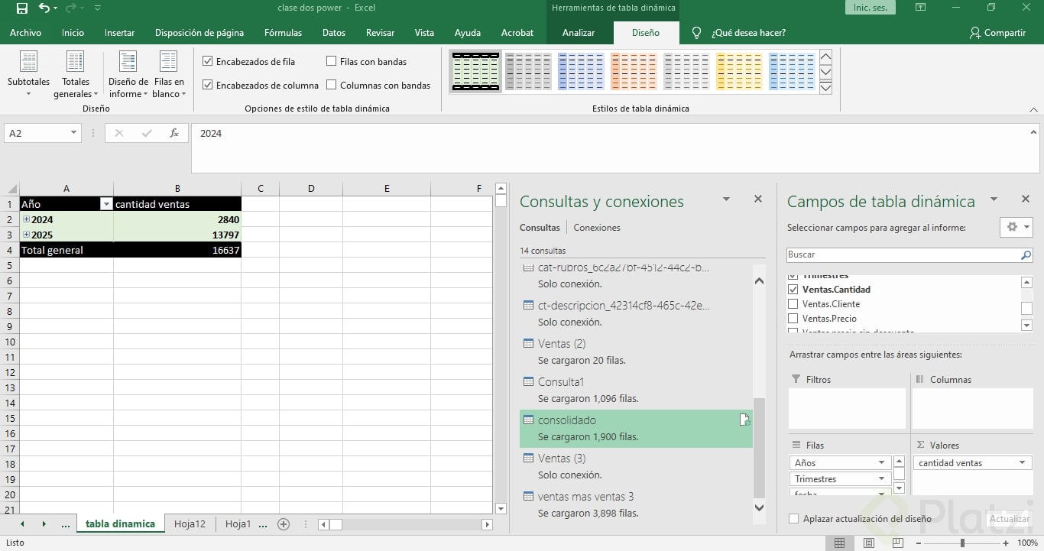The image size is (1044, 551).
Task: Switch to page layout view in status bar
Action: 869,543
